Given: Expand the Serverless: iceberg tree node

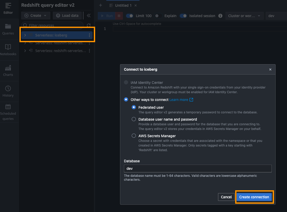Looking at the screenshot, I should tap(25, 35).
